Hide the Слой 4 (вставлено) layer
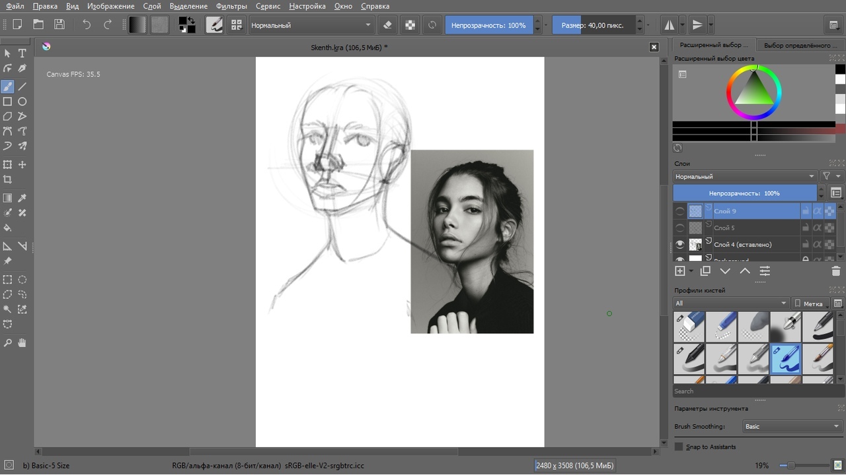Viewport: 846px width, 475px height. click(x=680, y=244)
